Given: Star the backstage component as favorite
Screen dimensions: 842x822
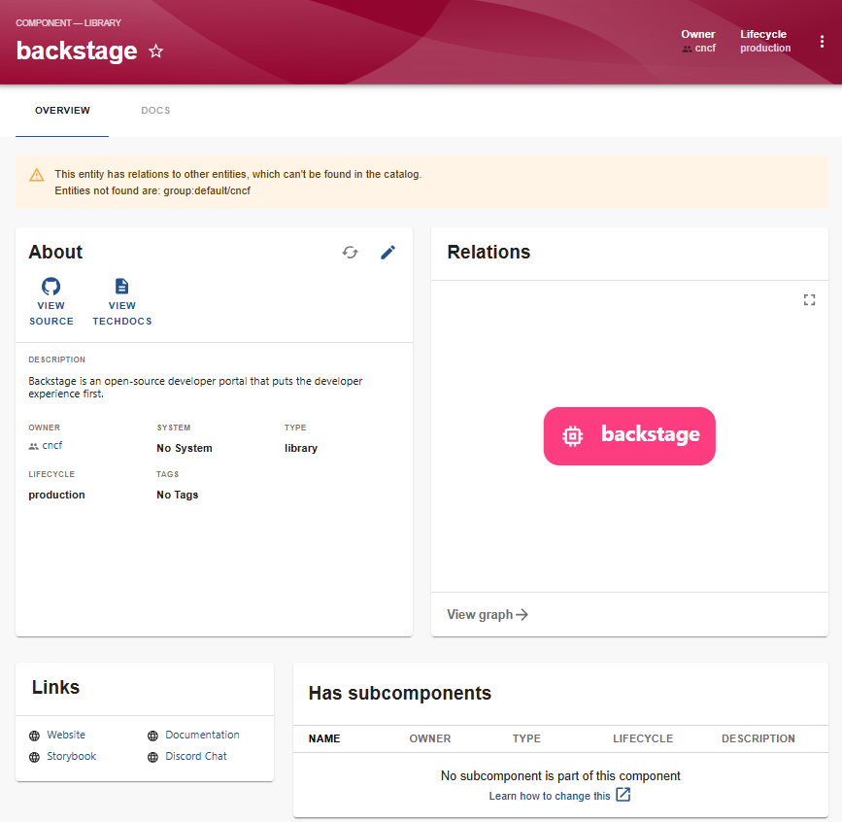Looking at the screenshot, I should pyautogui.click(x=156, y=51).
